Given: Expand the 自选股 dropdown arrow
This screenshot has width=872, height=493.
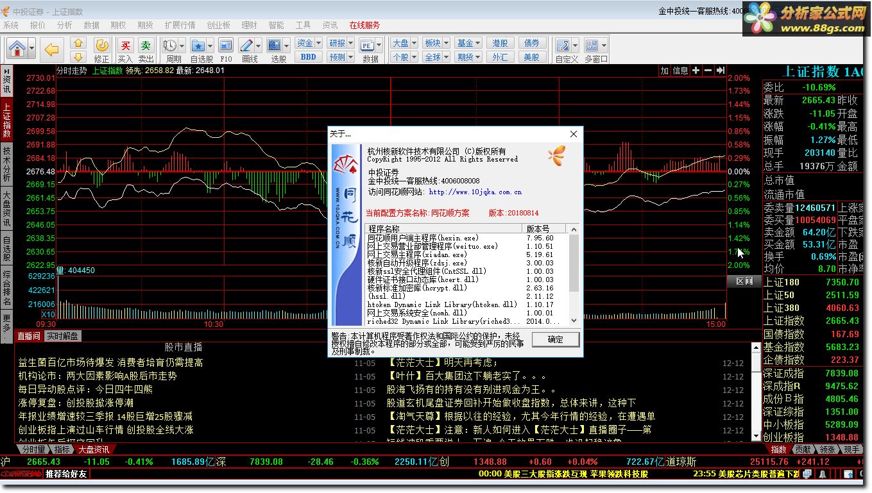Looking at the screenshot, I should 210,46.
